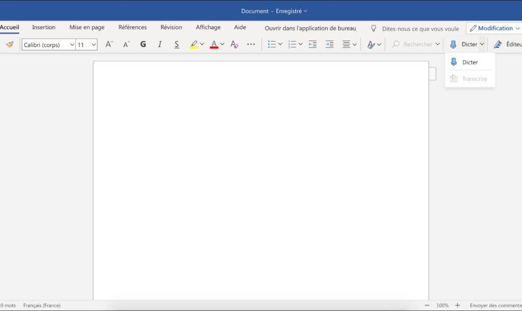Click Ouvrir dans l'application de bureau
522x311 pixels.
coord(310,28)
